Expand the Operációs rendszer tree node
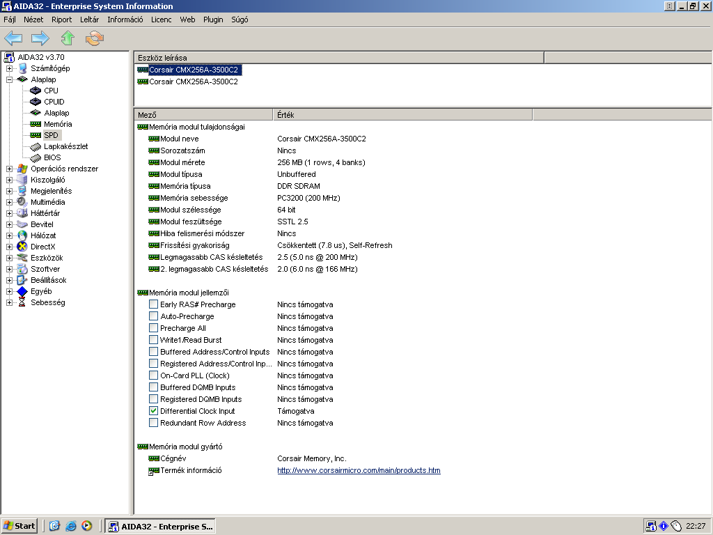This screenshot has width=713, height=535. point(9,169)
